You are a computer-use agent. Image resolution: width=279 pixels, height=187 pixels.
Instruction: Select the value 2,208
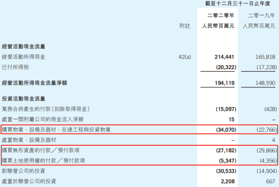coord(228,181)
